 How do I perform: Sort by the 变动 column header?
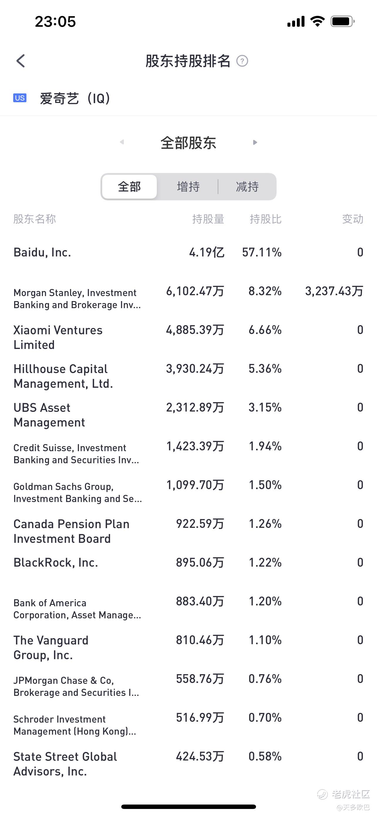pos(352,219)
